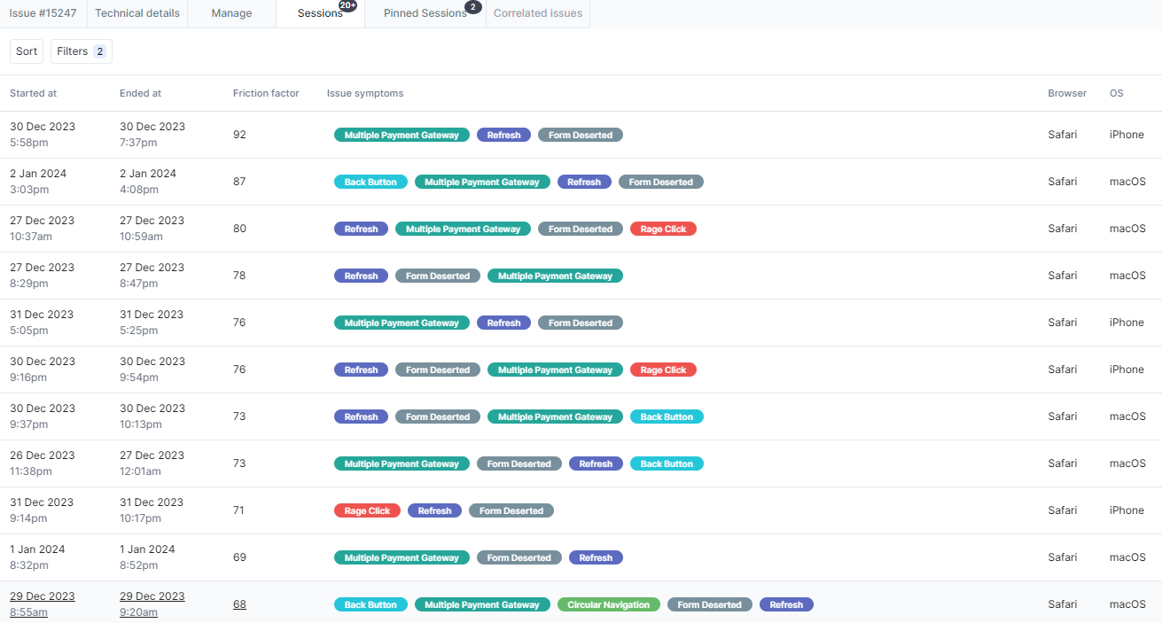The height and width of the screenshot is (623, 1162).
Task: Click friction factor value 87
Action: point(239,182)
